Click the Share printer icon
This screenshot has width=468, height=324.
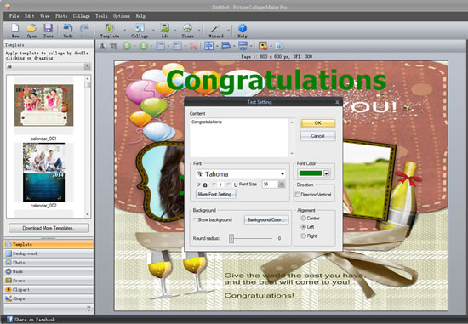click(187, 28)
